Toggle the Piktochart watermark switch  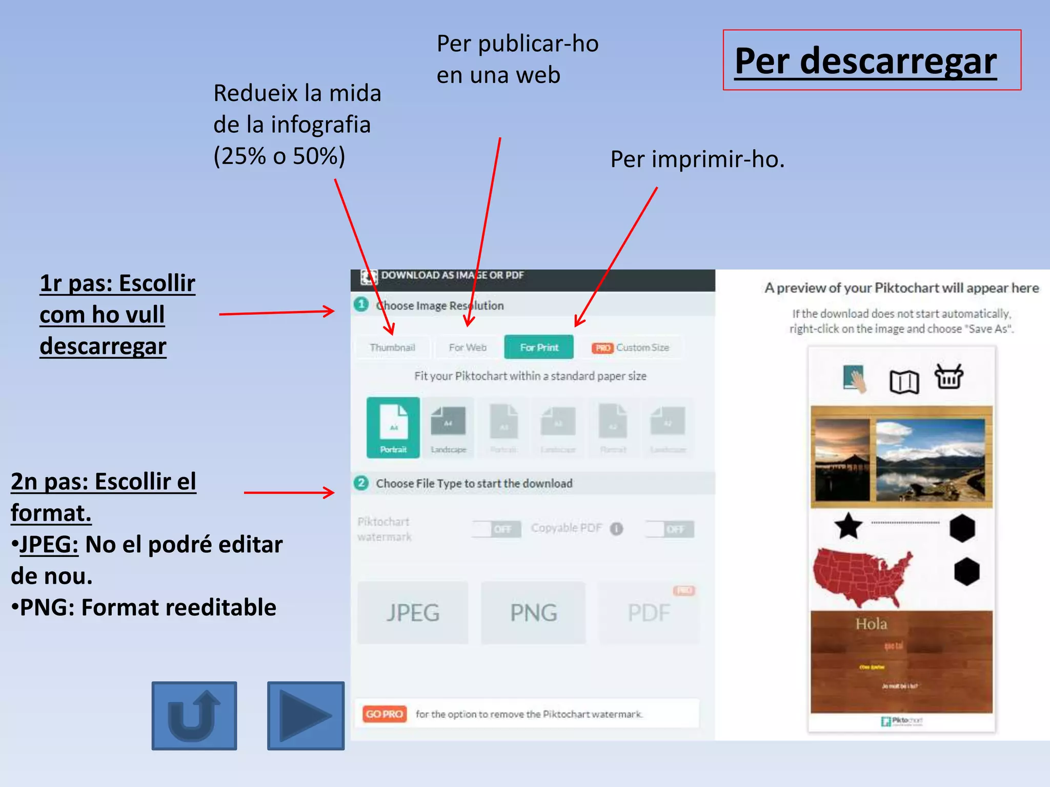[x=496, y=529]
